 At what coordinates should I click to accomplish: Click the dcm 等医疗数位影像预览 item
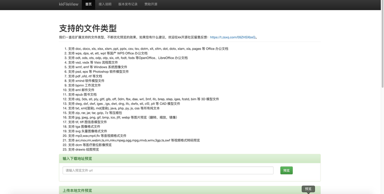(x=90, y=145)
